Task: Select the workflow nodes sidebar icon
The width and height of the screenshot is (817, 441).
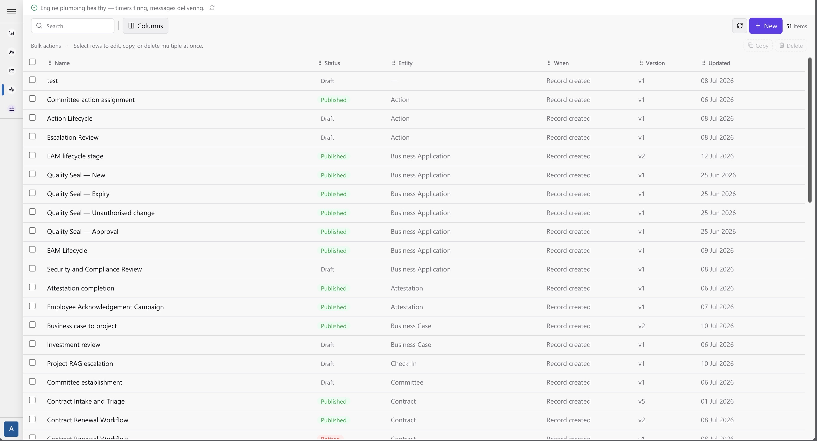Action: pyautogui.click(x=12, y=90)
